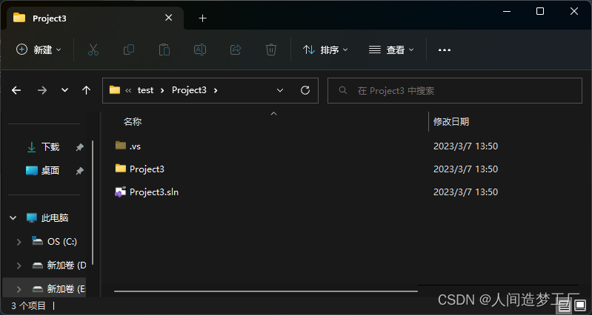Select the .vs folder
This screenshot has height=315, width=592.
[135, 146]
